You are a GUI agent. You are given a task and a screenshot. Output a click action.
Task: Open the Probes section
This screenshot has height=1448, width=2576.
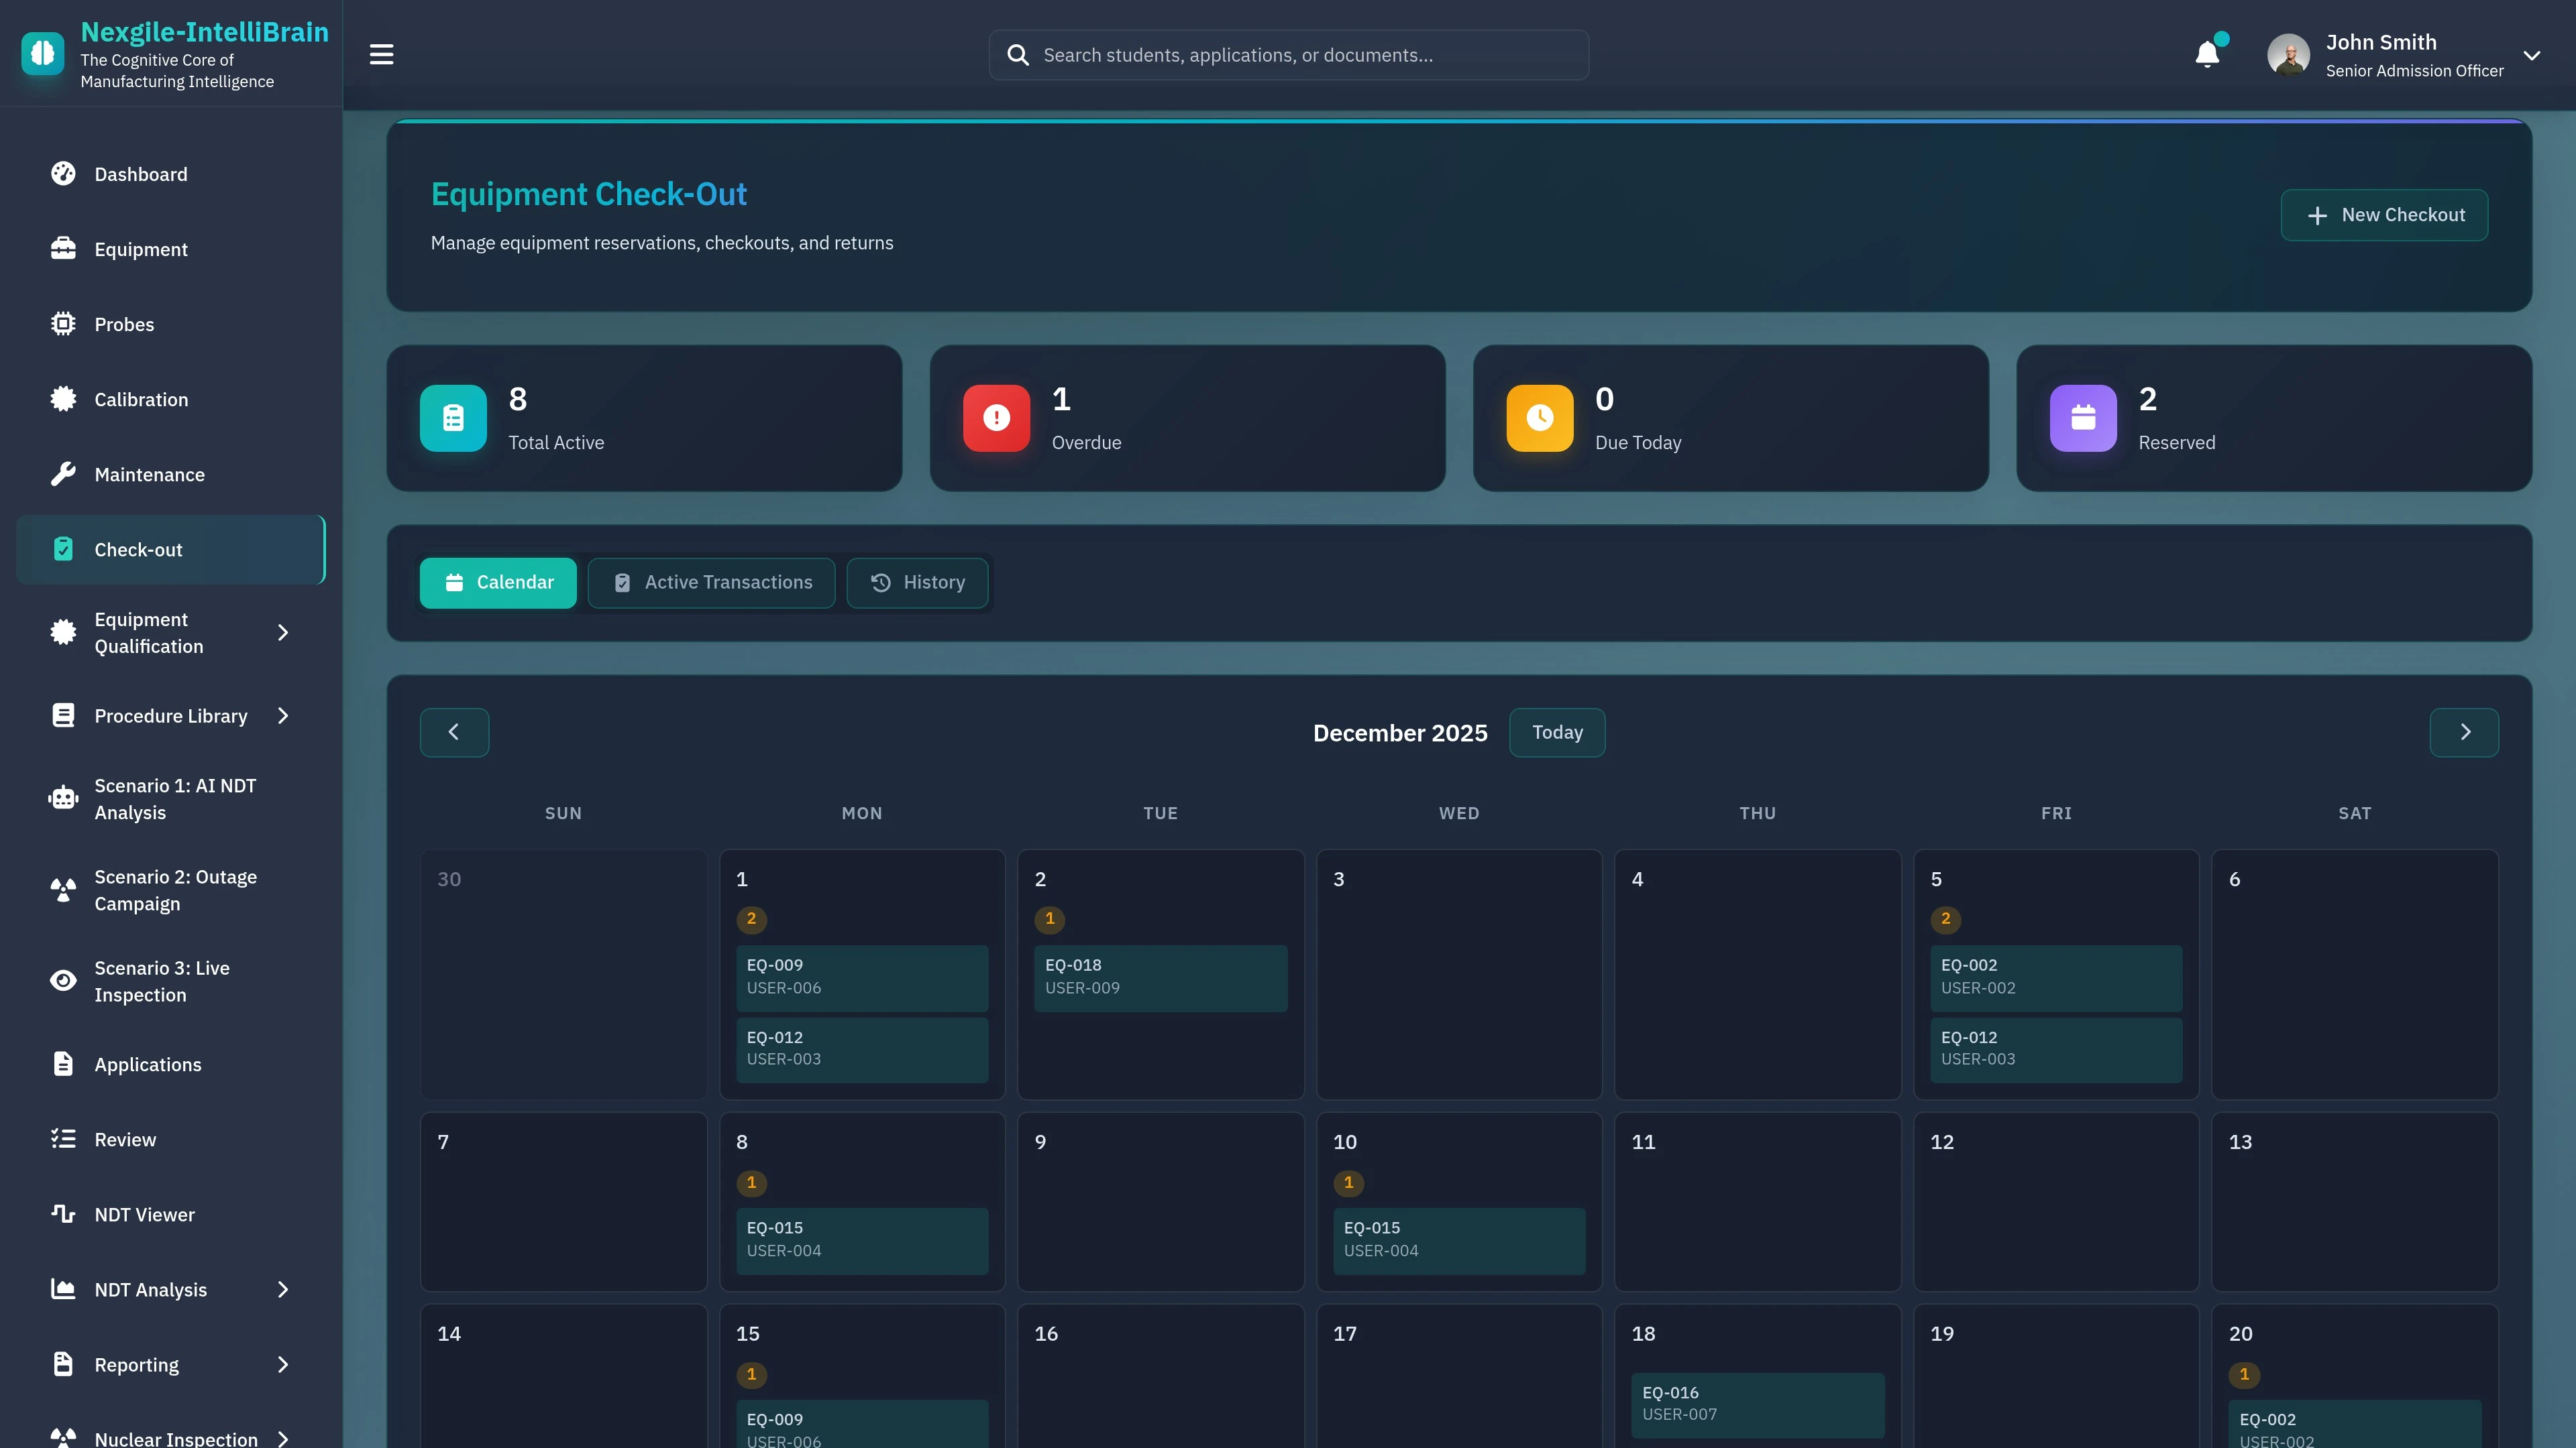point(124,324)
